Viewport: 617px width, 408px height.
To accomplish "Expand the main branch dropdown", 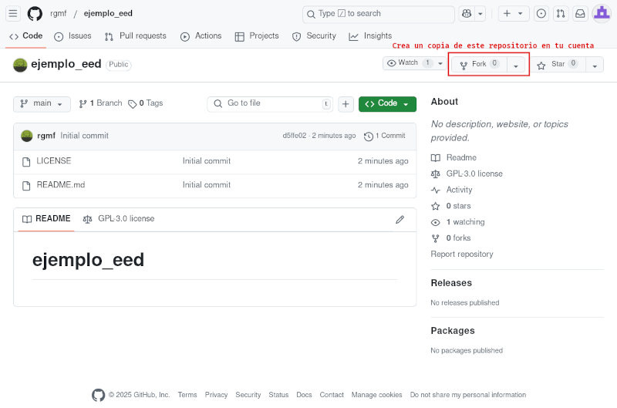I will click(42, 104).
